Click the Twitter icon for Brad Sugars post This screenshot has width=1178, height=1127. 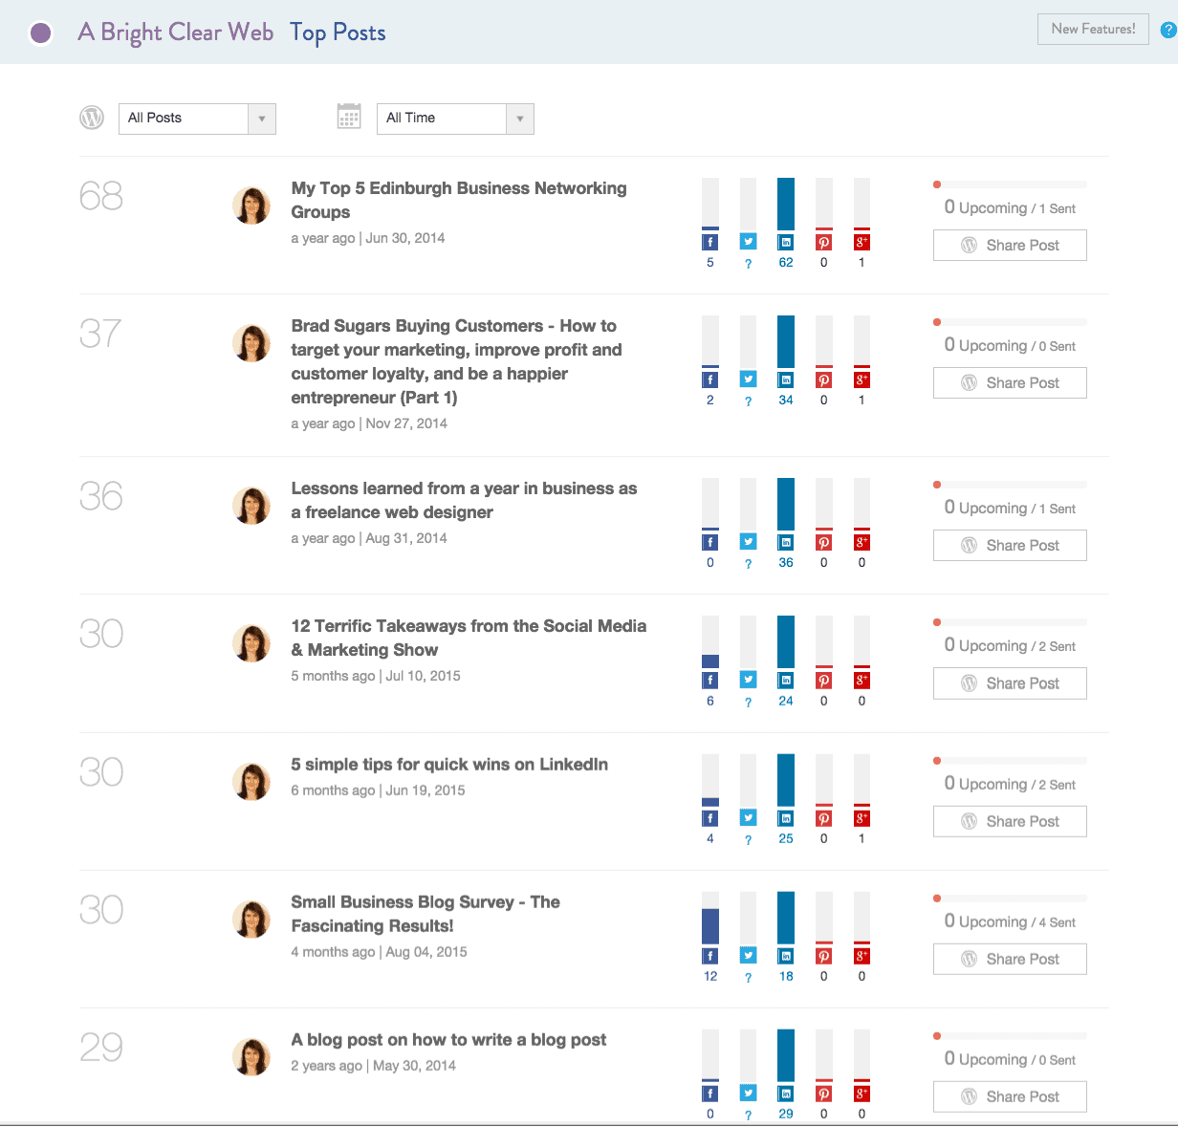click(748, 379)
